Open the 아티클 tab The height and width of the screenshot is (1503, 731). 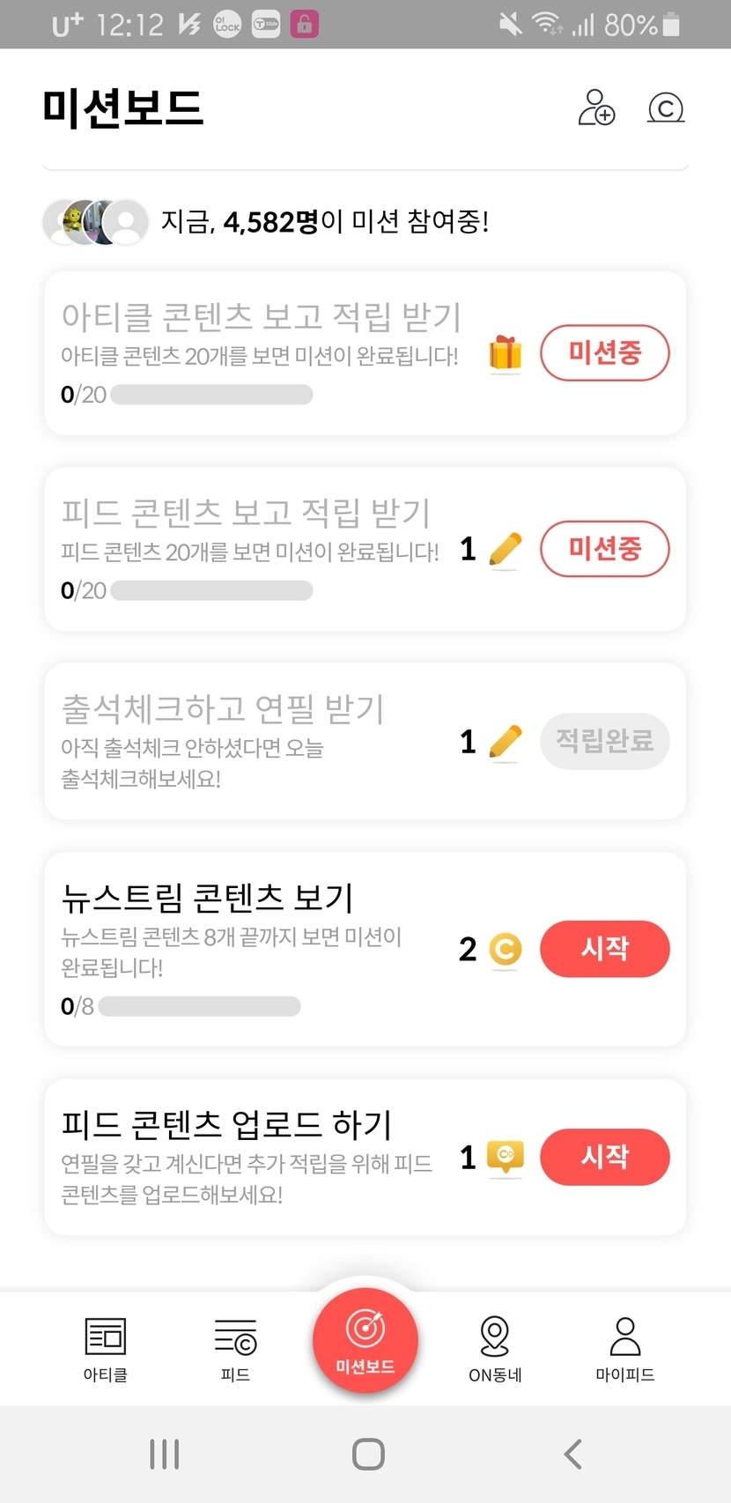106,1349
